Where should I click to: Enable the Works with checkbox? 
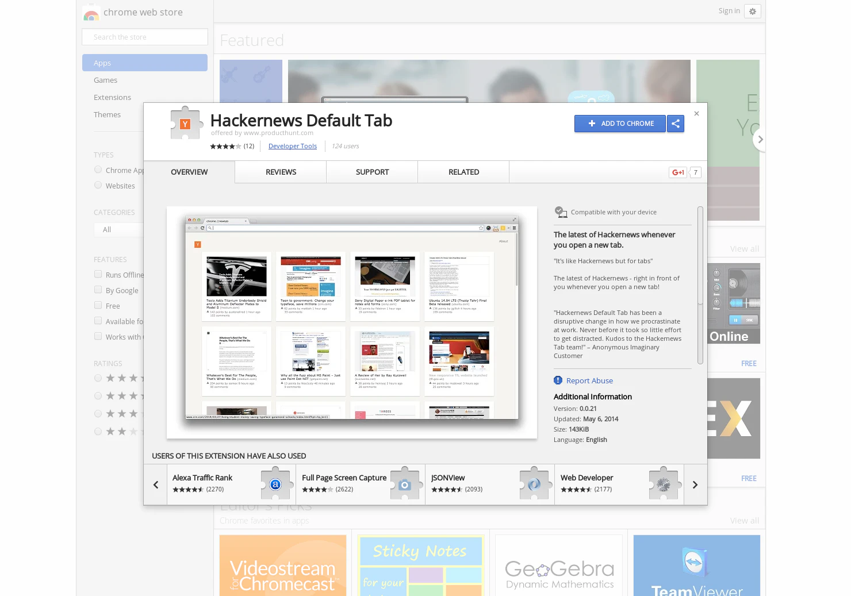point(98,336)
